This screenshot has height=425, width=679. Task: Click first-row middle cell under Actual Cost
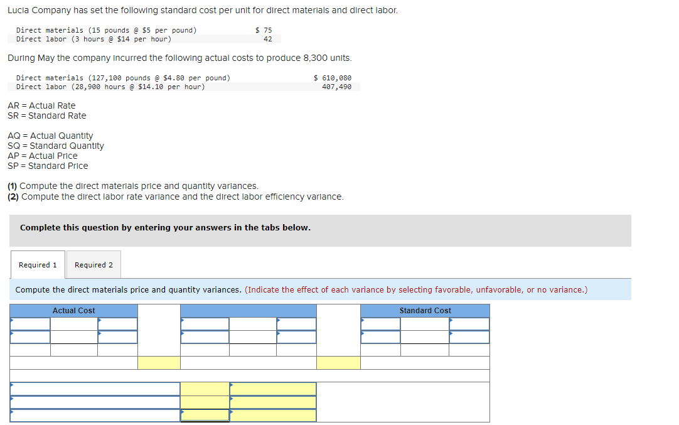click(74, 324)
